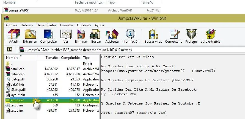Open the Favoritos menu
245x119 pixels.
(67, 25)
